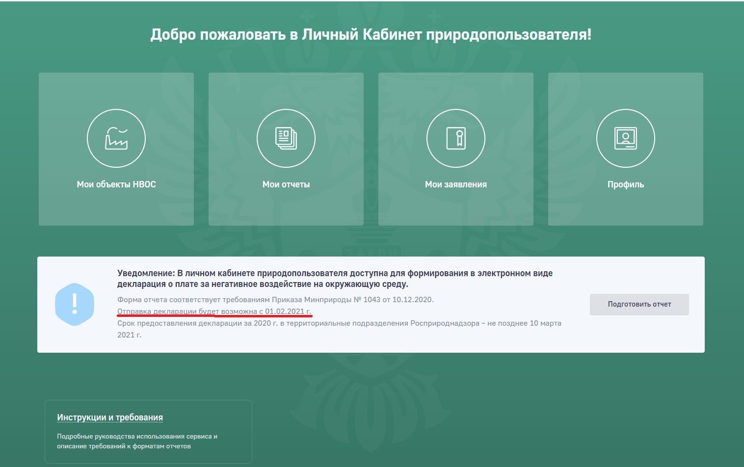Open the stacked documents icon for Мои отчеты
This screenshot has width=744, height=467.
tap(286, 138)
